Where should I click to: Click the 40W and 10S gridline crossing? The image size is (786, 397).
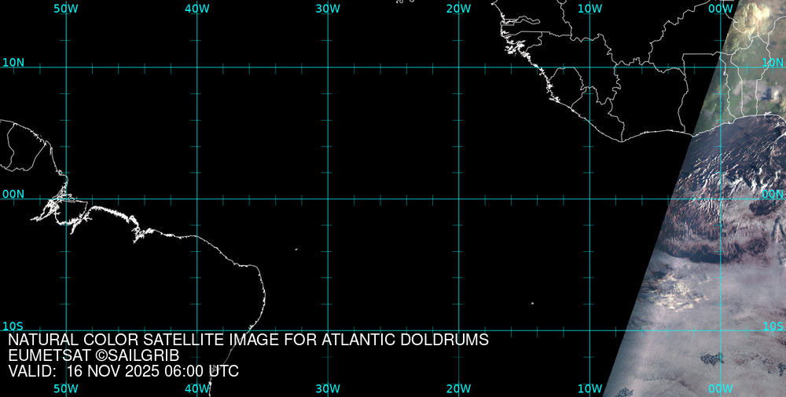197,330
